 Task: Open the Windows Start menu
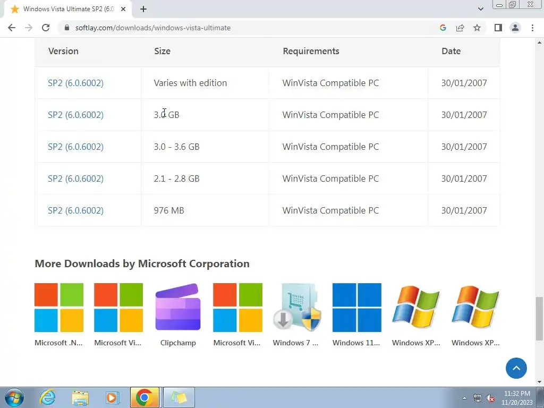tap(14, 397)
